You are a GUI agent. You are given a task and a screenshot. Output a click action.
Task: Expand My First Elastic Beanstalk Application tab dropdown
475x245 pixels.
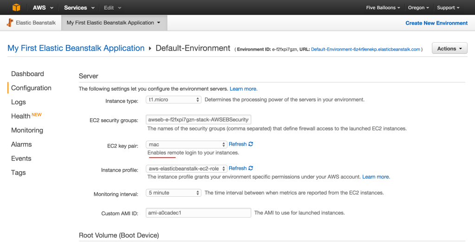(114, 23)
